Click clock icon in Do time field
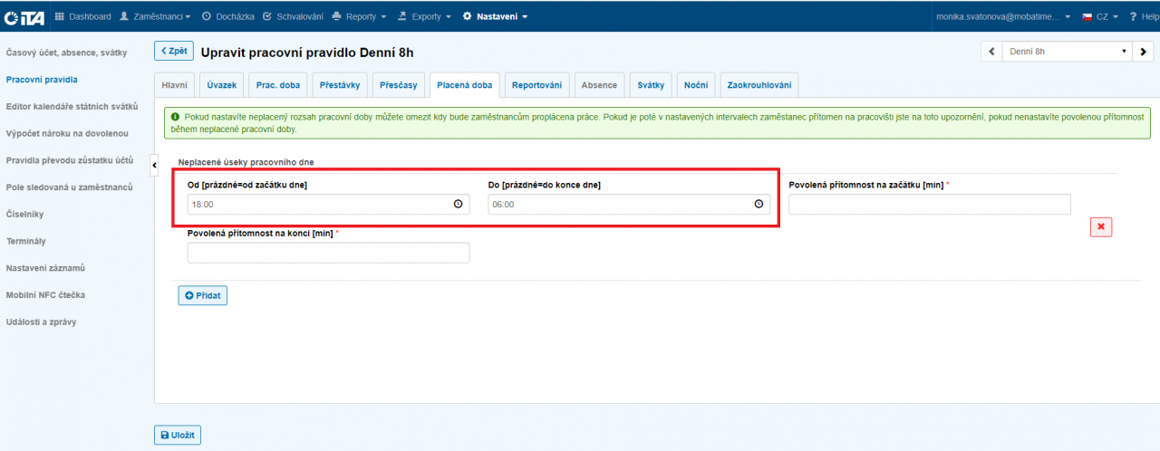Viewport: 1160px width, 451px height. [759, 205]
